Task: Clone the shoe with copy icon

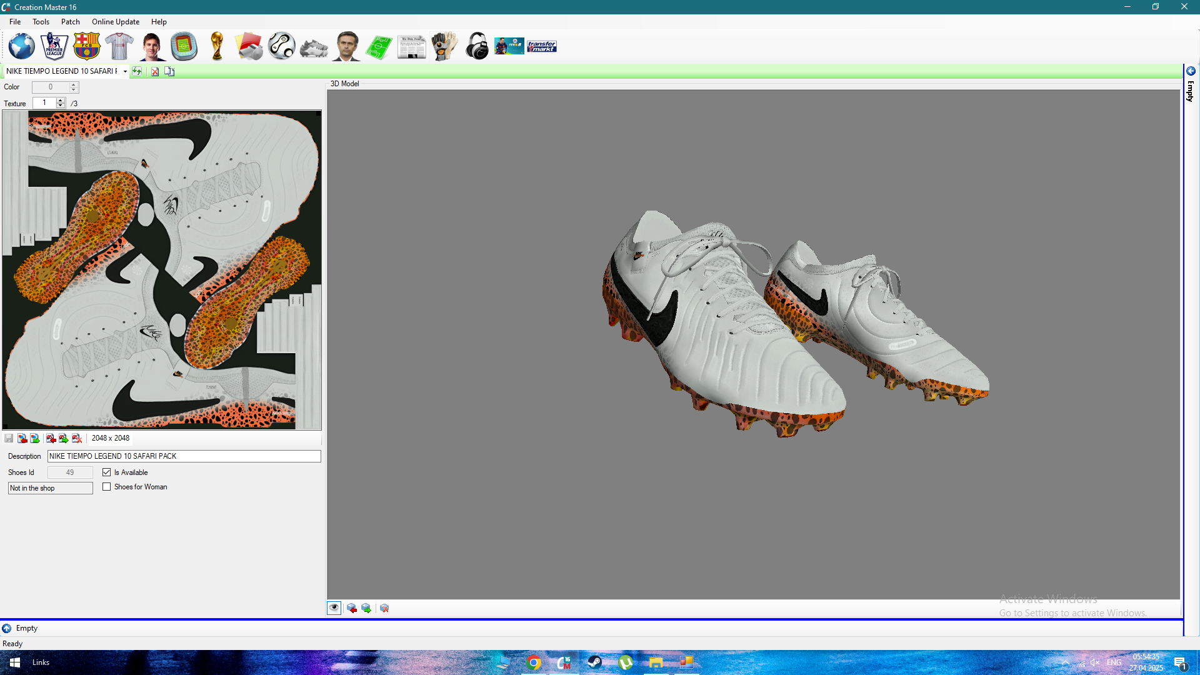Action: click(x=169, y=71)
